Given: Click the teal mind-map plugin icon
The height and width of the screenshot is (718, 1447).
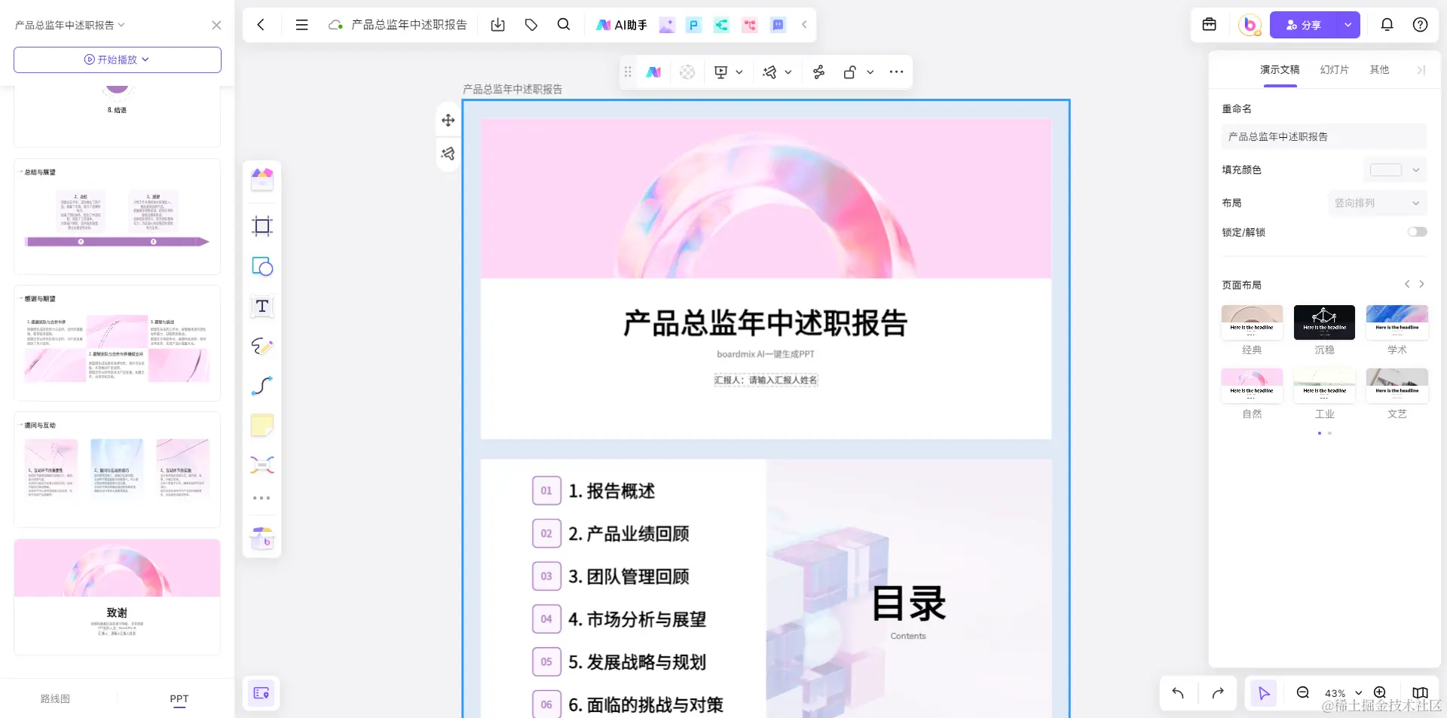Looking at the screenshot, I should pyautogui.click(x=721, y=25).
